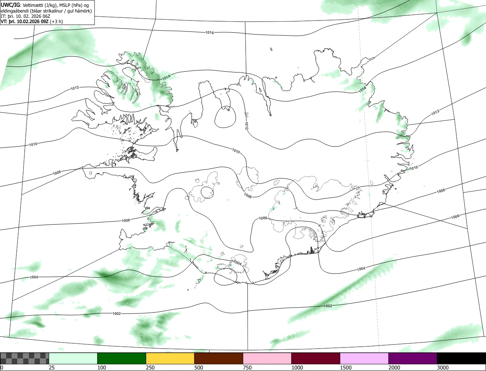Click the 1002 isobar label southwest of Iceland
Image resolution: width=486 pixels, height=371 pixels.
[117, 313]
